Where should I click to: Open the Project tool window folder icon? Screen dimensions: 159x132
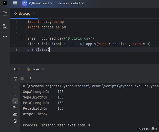5,13
